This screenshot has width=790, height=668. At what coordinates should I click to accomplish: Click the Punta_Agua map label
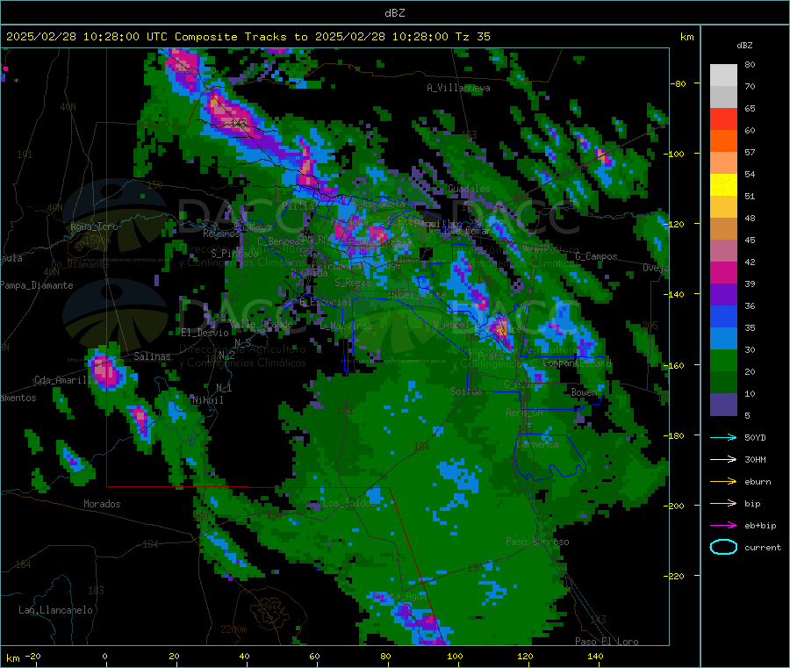tap(400, 597)
